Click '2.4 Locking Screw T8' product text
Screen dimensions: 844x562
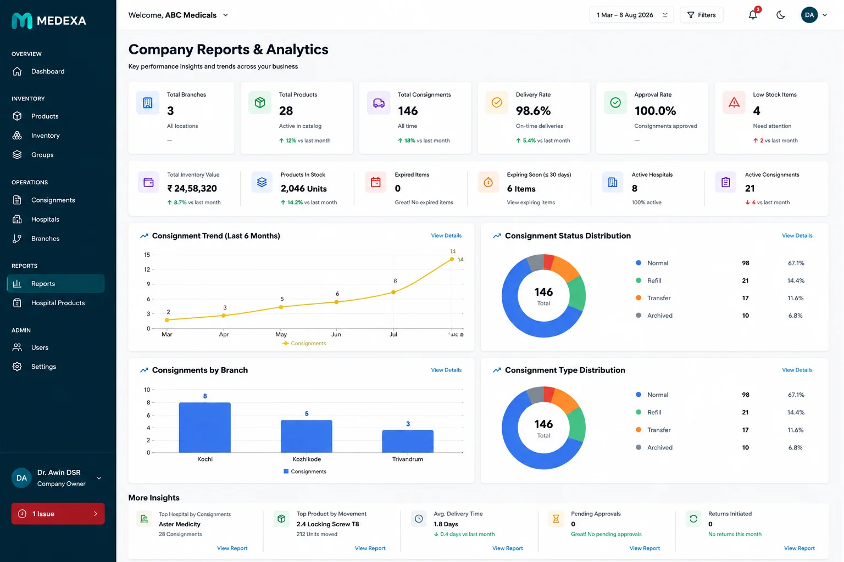coord(327,524)
